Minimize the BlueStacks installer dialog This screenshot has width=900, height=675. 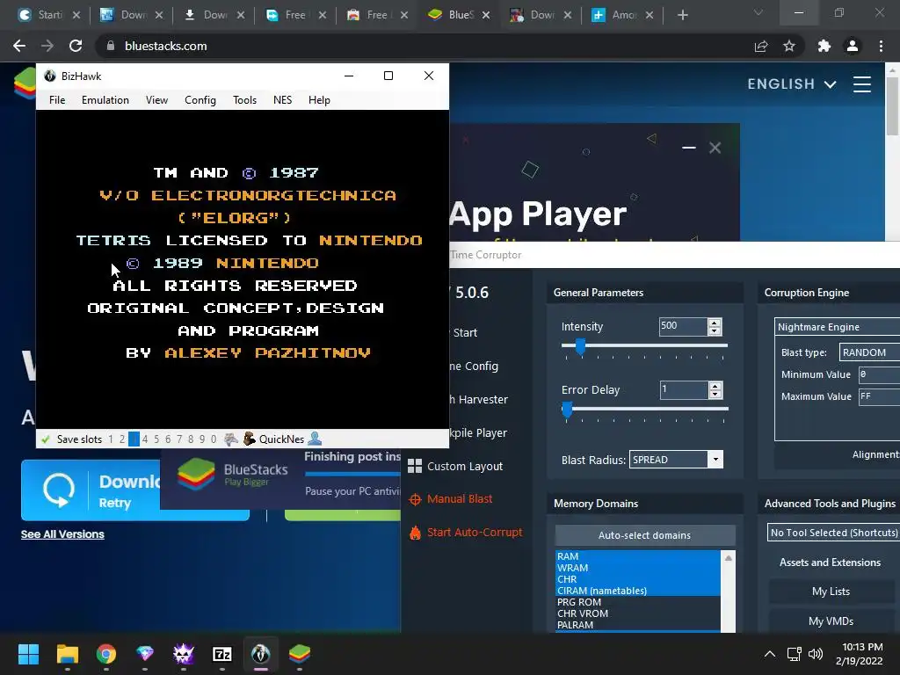[x=689, y=148]
